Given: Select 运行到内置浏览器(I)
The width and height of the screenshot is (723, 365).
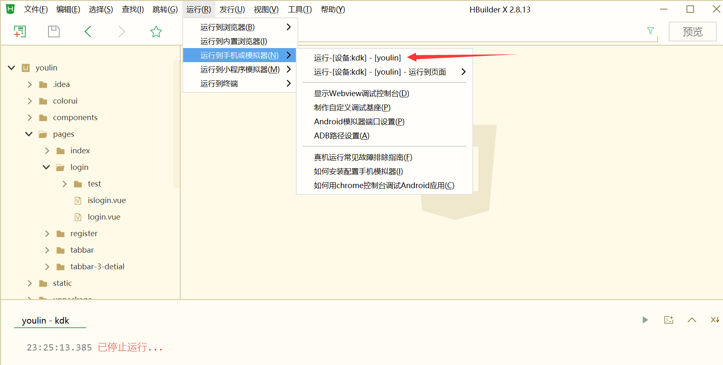Looking at the screenshot, I should (x=240, y=41).
